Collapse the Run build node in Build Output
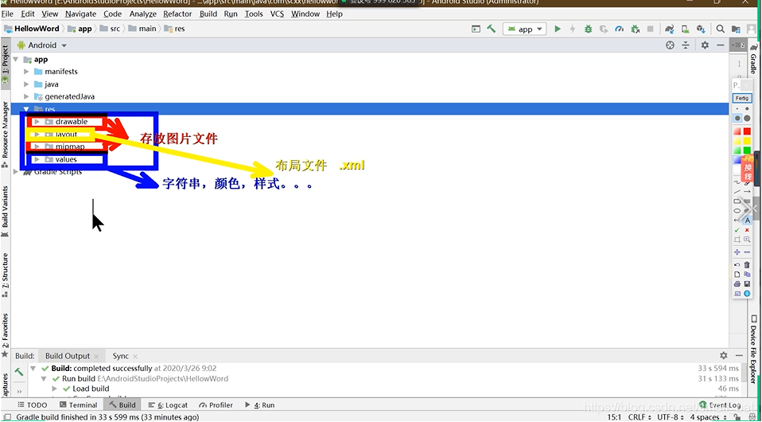 (x=43, y=378)
